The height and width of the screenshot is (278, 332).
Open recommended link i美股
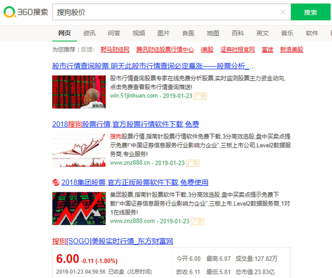[x=207, y=50]
